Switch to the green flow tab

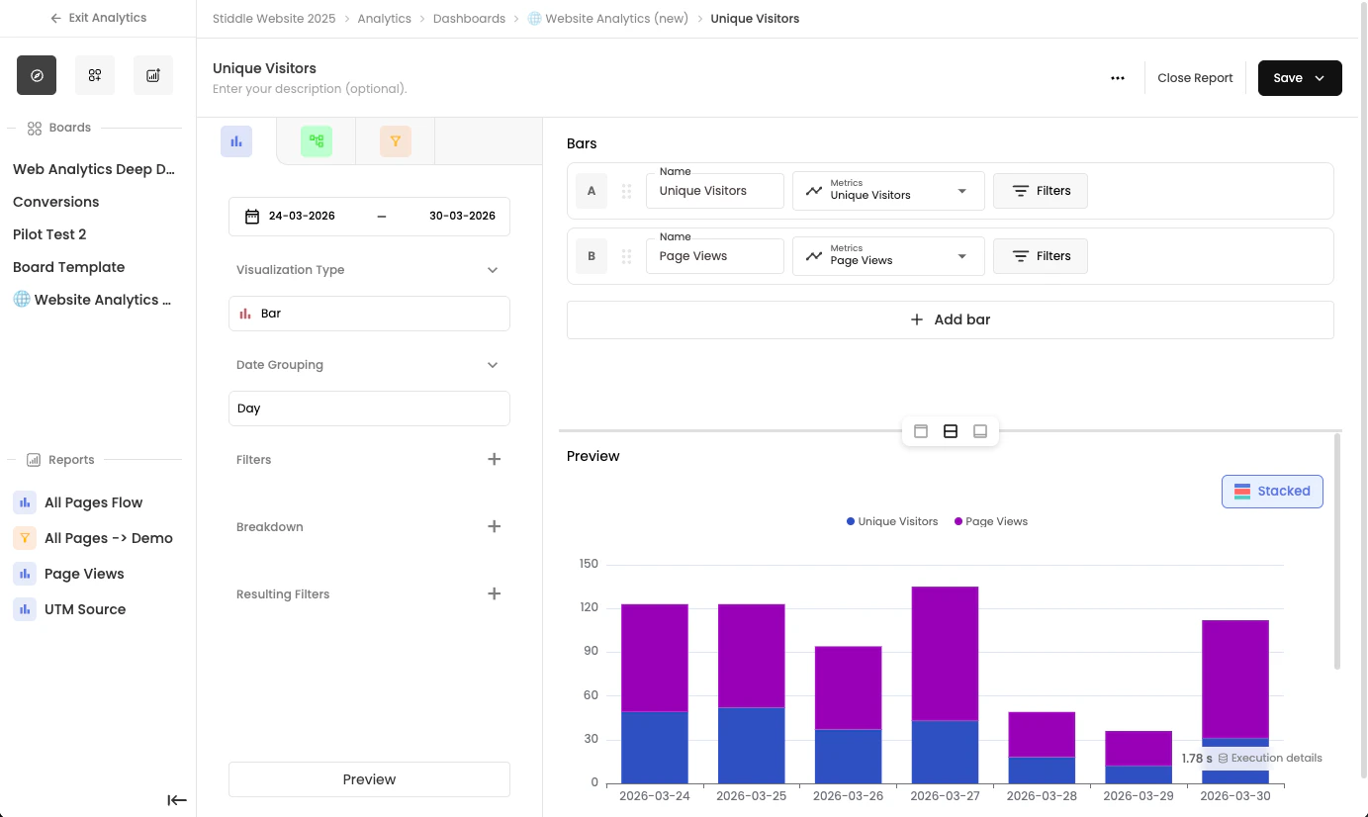click(317, 141)
